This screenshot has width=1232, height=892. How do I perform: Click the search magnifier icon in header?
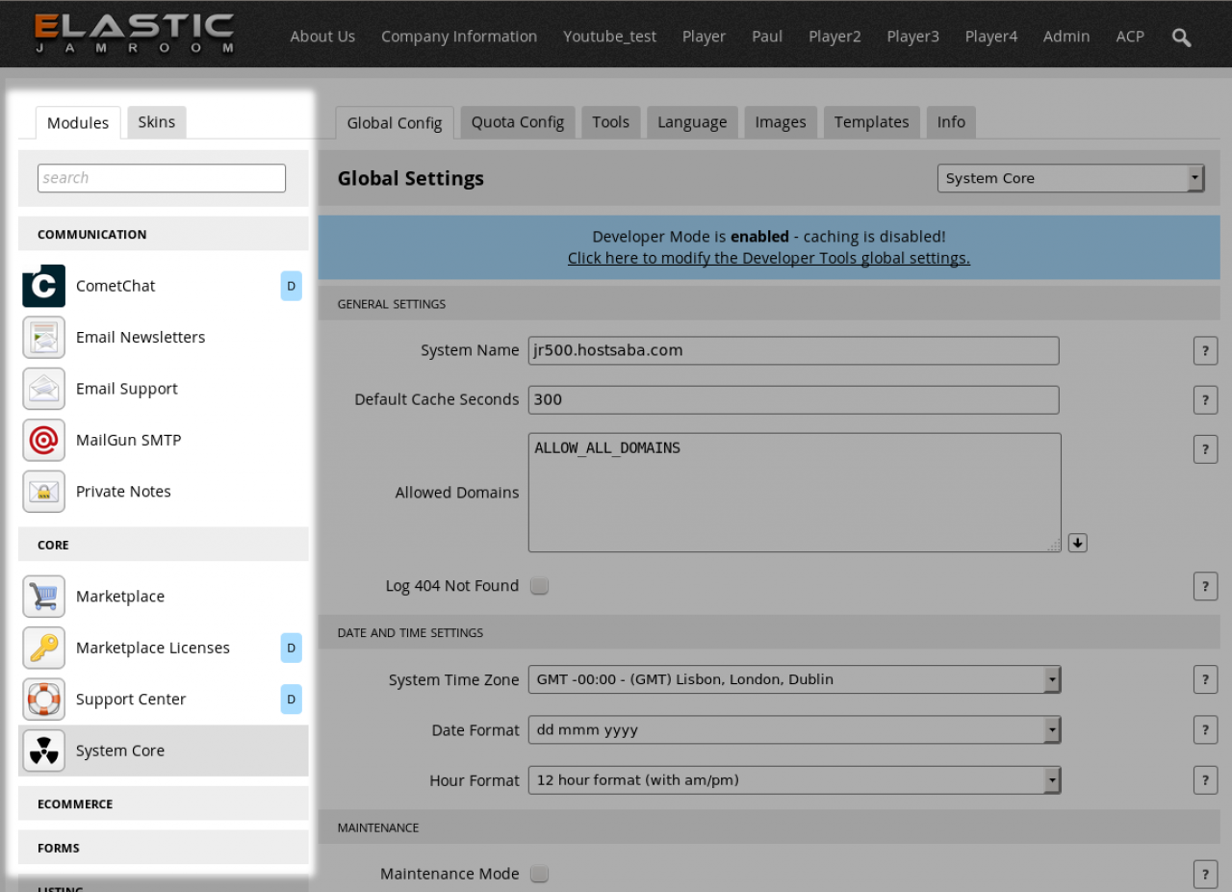(1181, 38)
